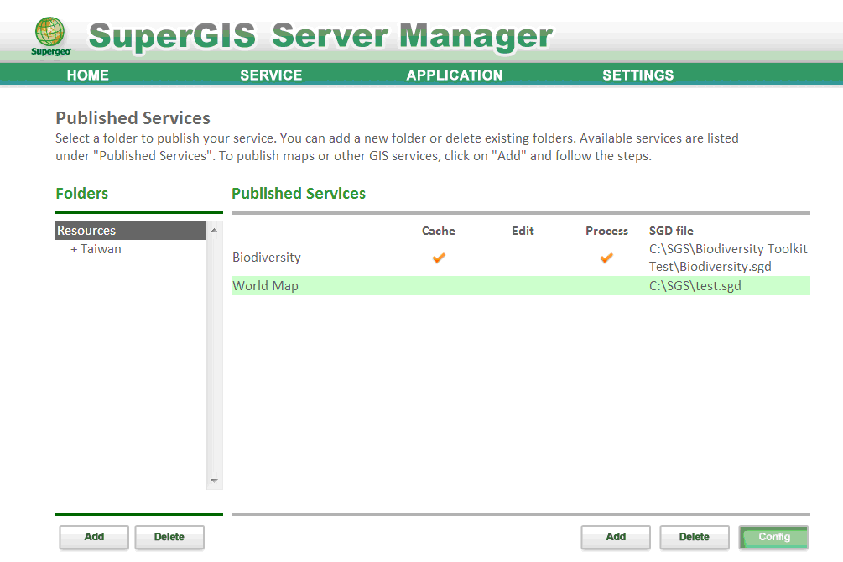Click the Supergeo globe logo
The width and height of the screenshot is (843, 562).
[x=50, y=36]
